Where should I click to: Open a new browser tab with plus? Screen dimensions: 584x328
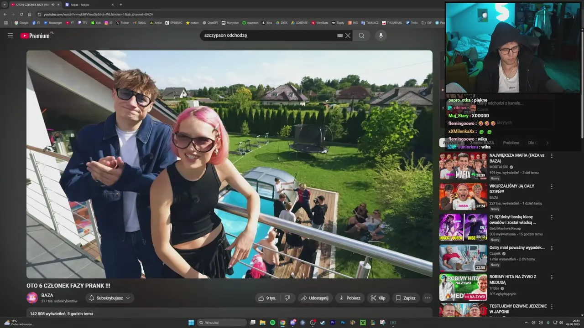[x=121, y=5]
